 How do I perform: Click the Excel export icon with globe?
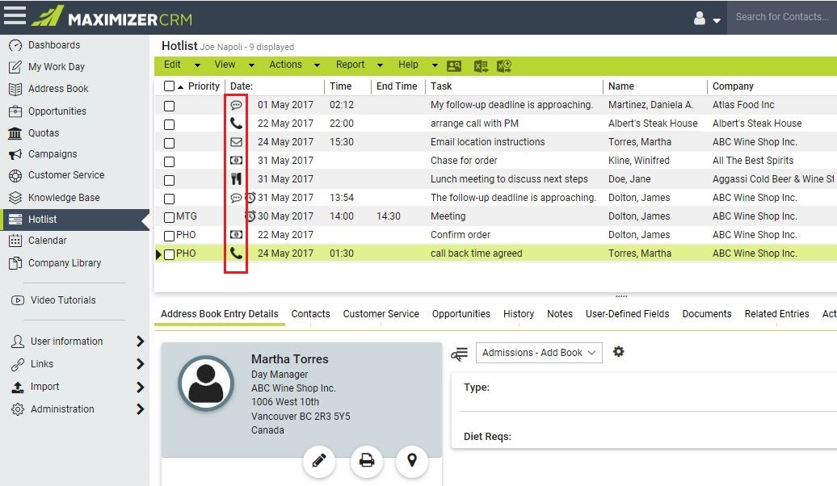(x=504, y=65)
